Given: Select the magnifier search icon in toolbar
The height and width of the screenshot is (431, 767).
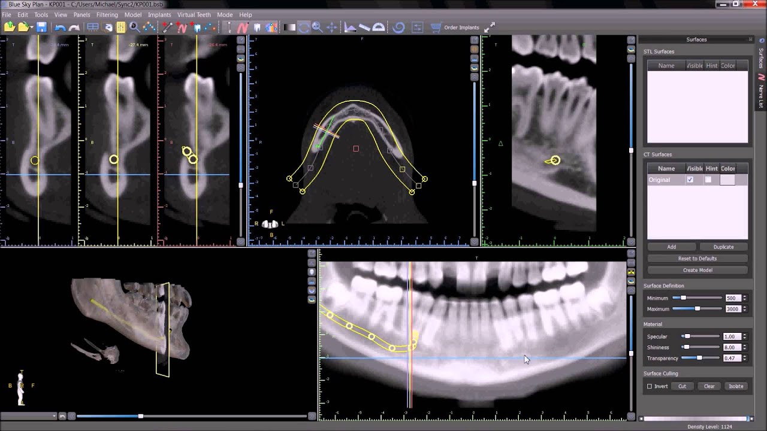Looking at the screenshot, I should pos(134,27).
